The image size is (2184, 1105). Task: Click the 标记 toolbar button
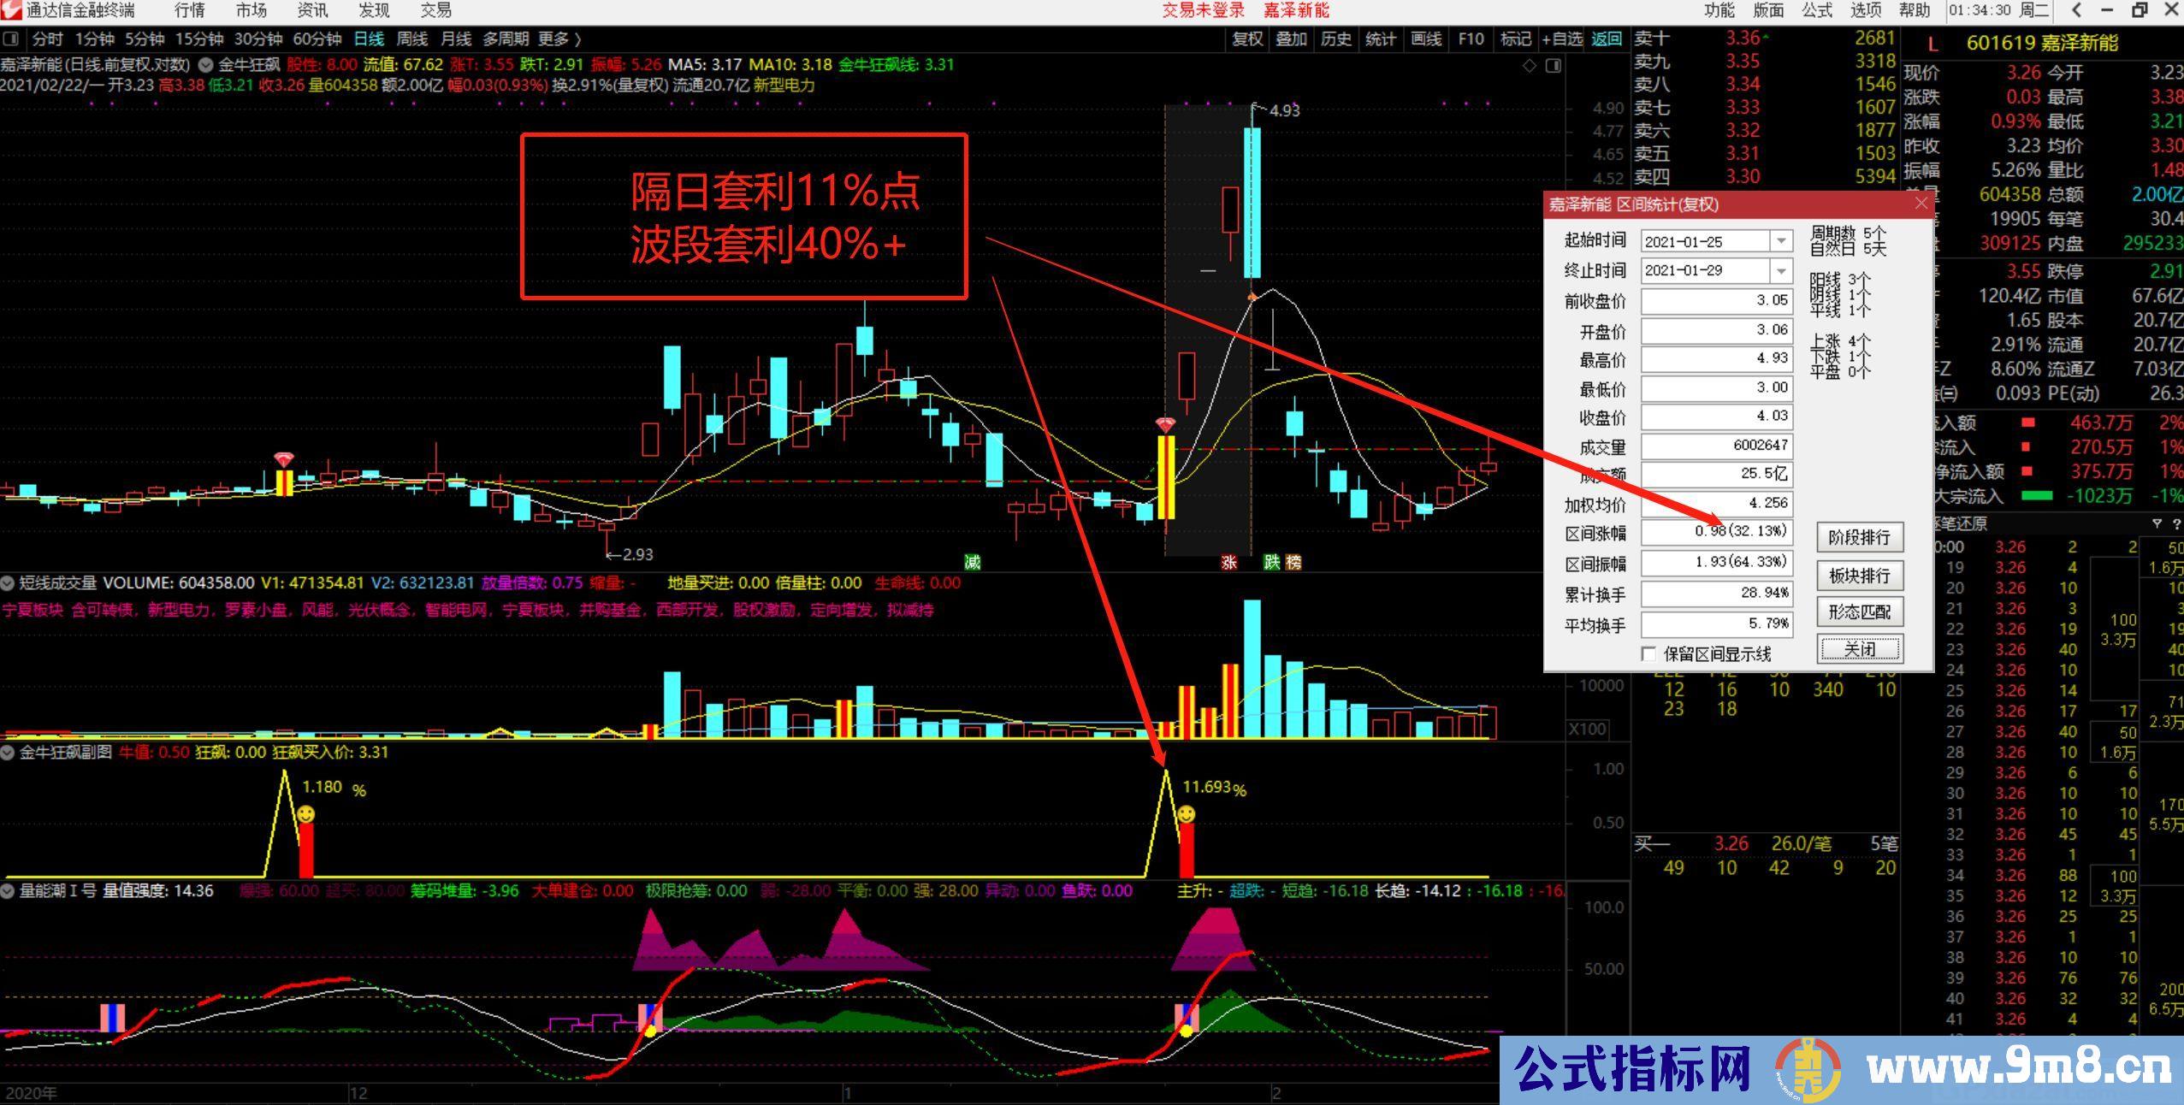[x=1515, y=39]
